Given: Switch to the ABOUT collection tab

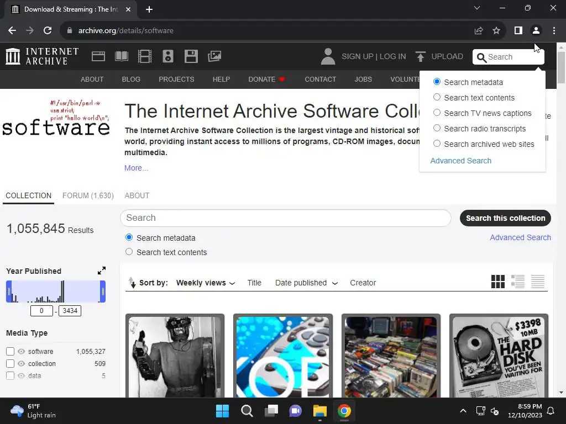Looking at the screenshot, I should [137, 196].
